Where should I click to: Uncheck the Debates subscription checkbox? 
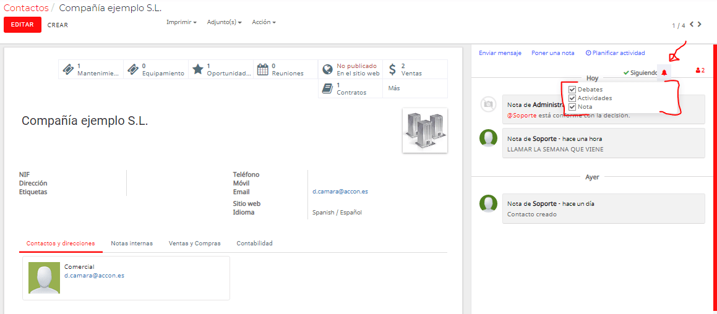click(572, 89)
